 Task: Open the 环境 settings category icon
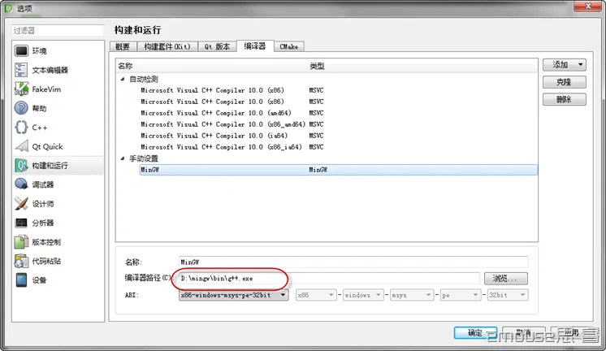tap(21, 50)
